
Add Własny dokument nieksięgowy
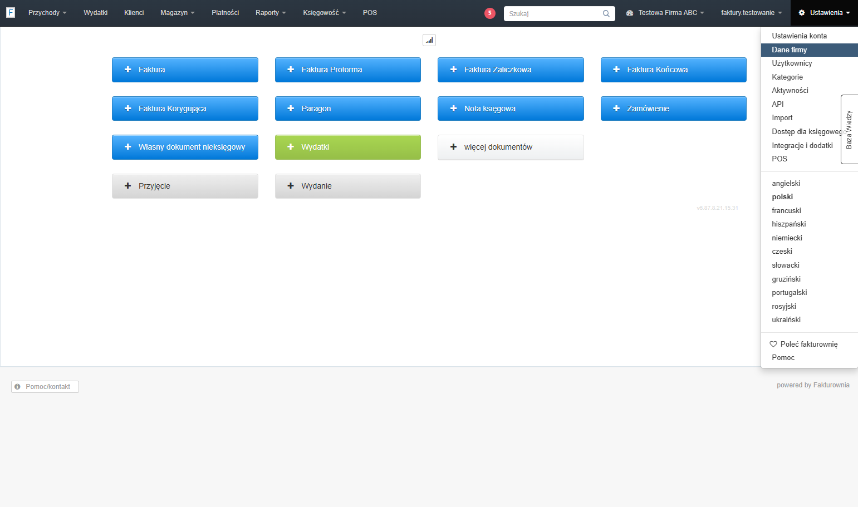click(185, 147)
